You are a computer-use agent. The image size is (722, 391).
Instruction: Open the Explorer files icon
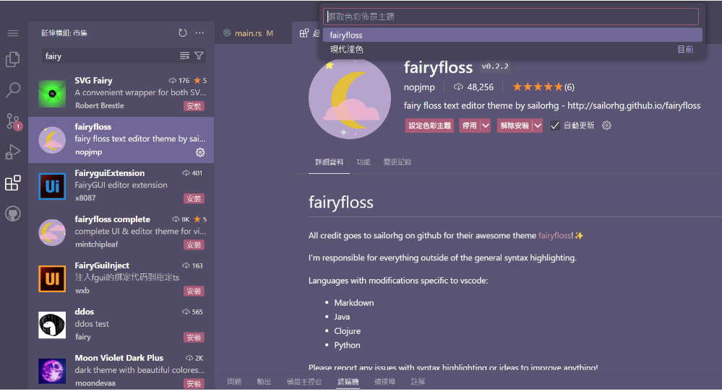point(13,59)
